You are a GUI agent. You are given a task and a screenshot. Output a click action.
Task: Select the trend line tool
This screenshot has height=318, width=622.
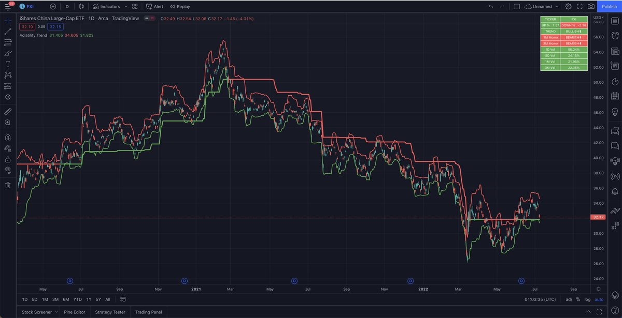point(8,32)
